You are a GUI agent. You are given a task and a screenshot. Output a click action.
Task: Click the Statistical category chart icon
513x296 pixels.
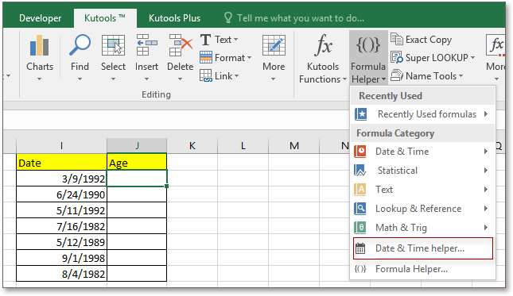coord(360,171)
